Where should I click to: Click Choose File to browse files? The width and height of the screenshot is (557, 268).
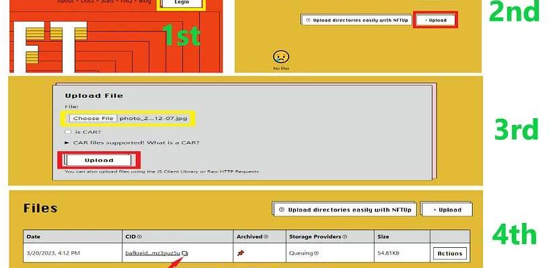93,118
